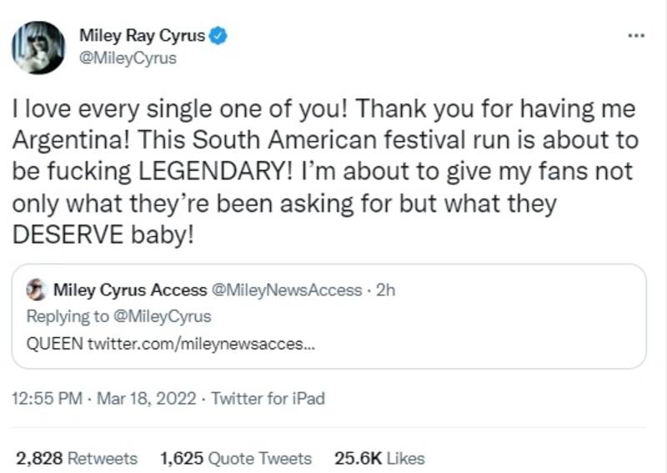Visit the @MileyNewsAccess handle
Screen dimensions: 667x473
[x=288, y=290]
